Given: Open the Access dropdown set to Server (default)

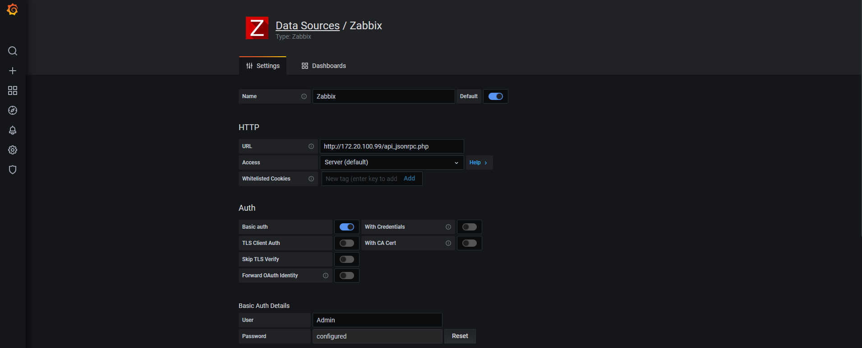Looking at the screenshot, I should (392, 163).
